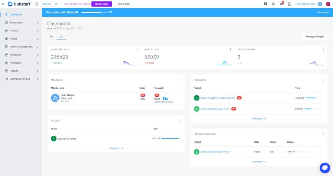Switch to the ME tab

[x=52, y=37]
